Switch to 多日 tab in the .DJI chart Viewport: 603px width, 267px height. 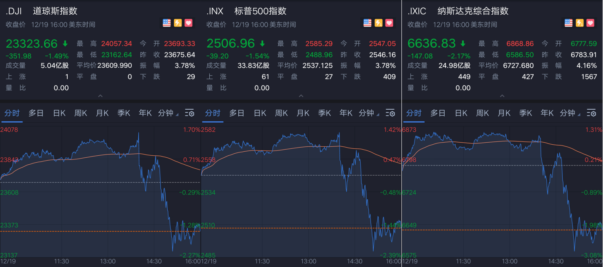(x=36, y=113)
